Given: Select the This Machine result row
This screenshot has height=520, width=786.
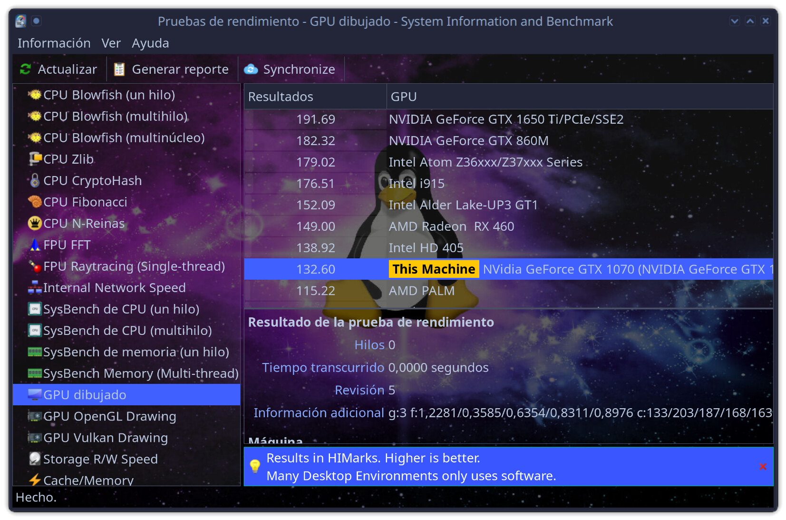Looking at the screenshot, I should pyautogui.click(x=508, y=269).
